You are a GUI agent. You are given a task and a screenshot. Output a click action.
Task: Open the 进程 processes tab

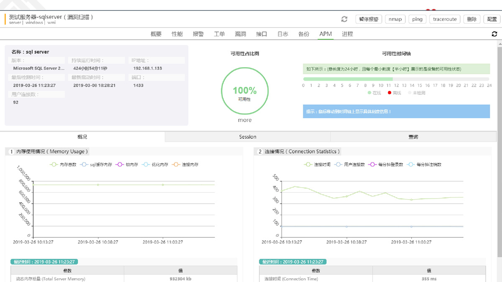coord(347,34)
